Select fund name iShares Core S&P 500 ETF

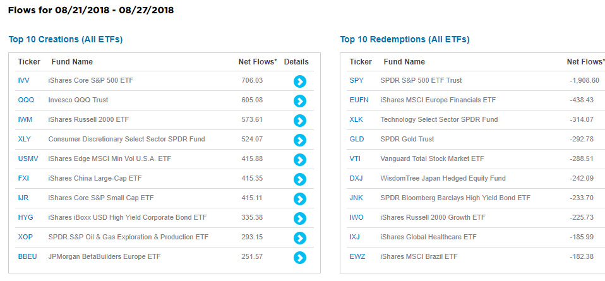pyautogui.click(x=91, y=80)
